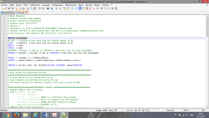The image size is (209, 118).
Task: Print the document with printer icon
Action: pos(23,8)
